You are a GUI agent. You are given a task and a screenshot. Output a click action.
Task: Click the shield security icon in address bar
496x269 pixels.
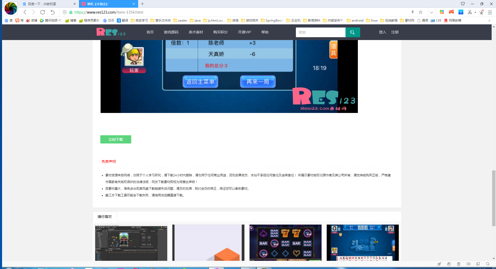[x=65, y=12]
